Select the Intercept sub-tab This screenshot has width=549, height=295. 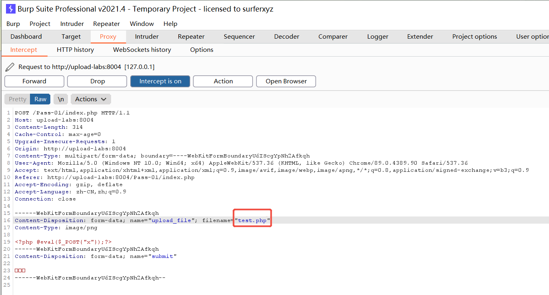[24, 50]
